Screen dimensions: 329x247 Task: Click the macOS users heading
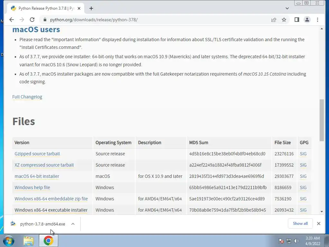[x=36, y=29]
